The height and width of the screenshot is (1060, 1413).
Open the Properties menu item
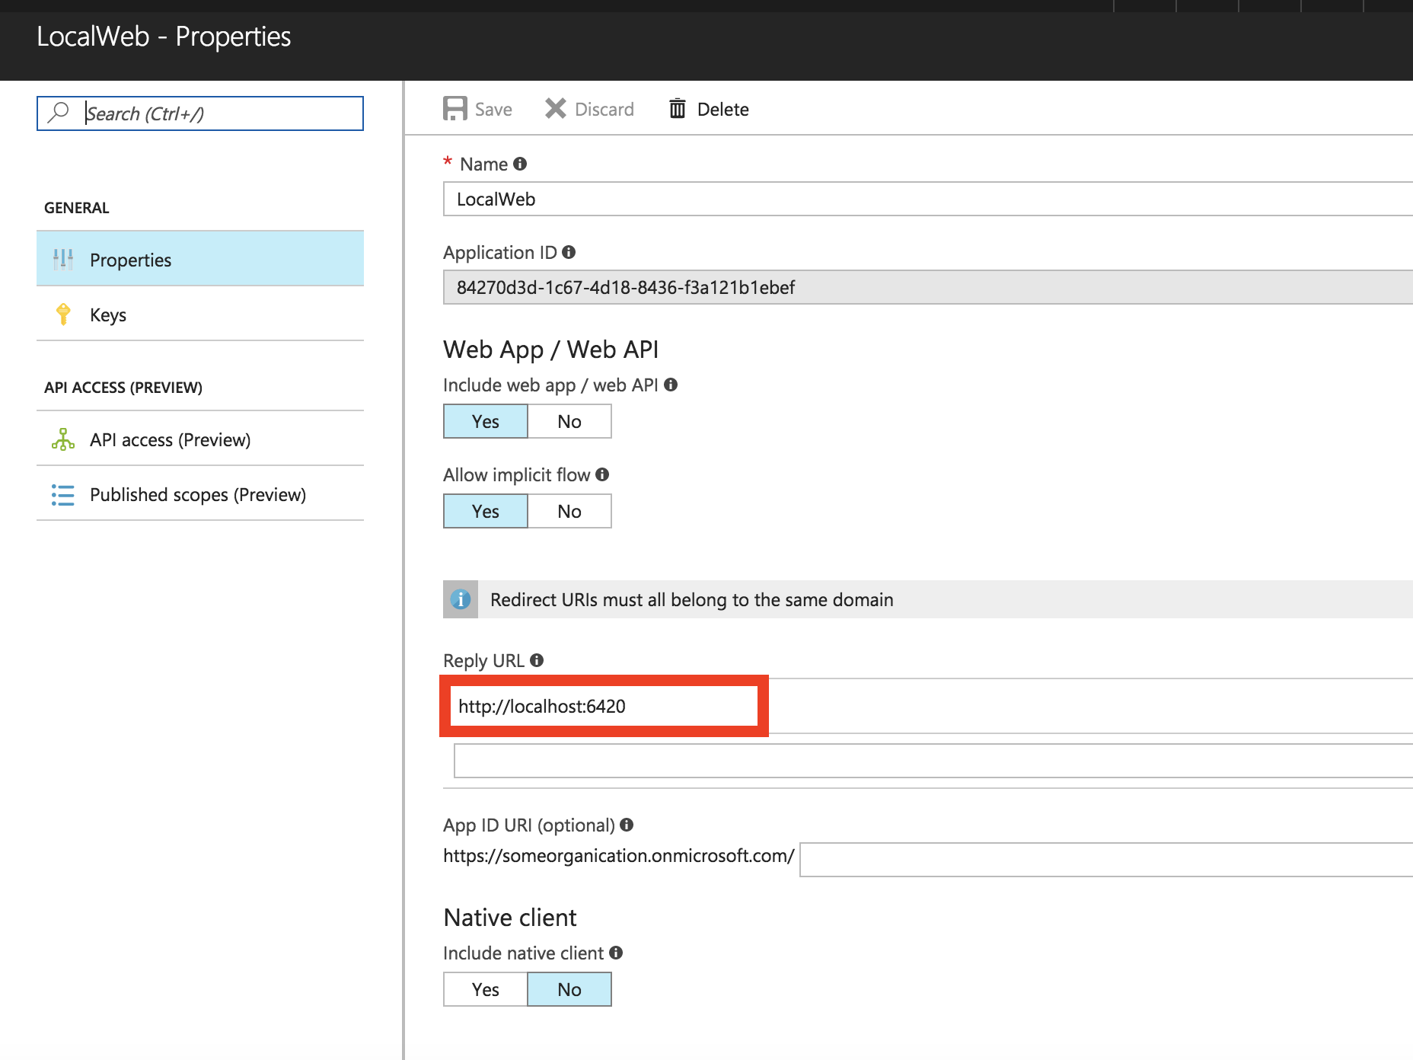click(x=200, y=259)
